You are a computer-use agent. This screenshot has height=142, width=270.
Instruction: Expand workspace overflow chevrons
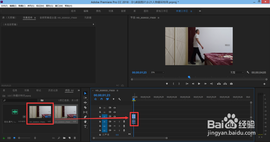[x=200, y=11]
